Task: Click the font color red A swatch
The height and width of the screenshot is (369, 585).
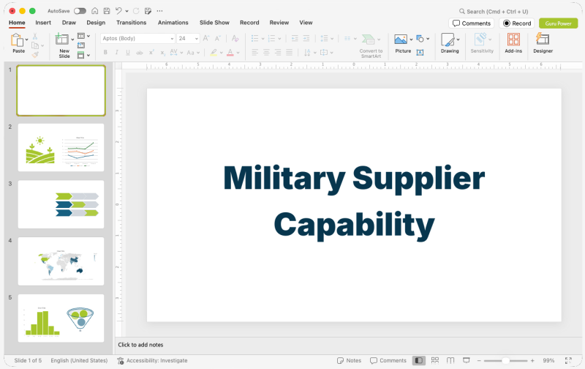Action: point(230,53)
